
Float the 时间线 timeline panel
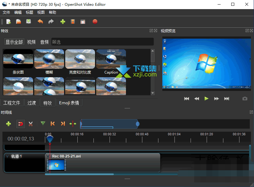(251, 112)
